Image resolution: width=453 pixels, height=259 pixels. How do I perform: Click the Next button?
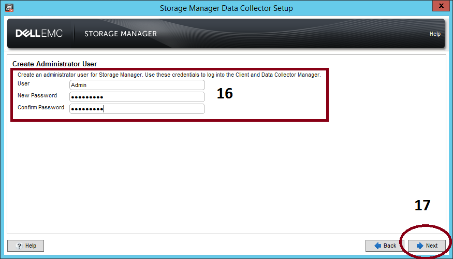point(427,246)
